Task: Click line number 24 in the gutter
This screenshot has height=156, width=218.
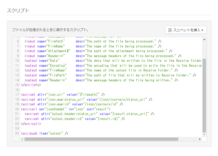Action: pyautogui.click(x=17, y=129)
